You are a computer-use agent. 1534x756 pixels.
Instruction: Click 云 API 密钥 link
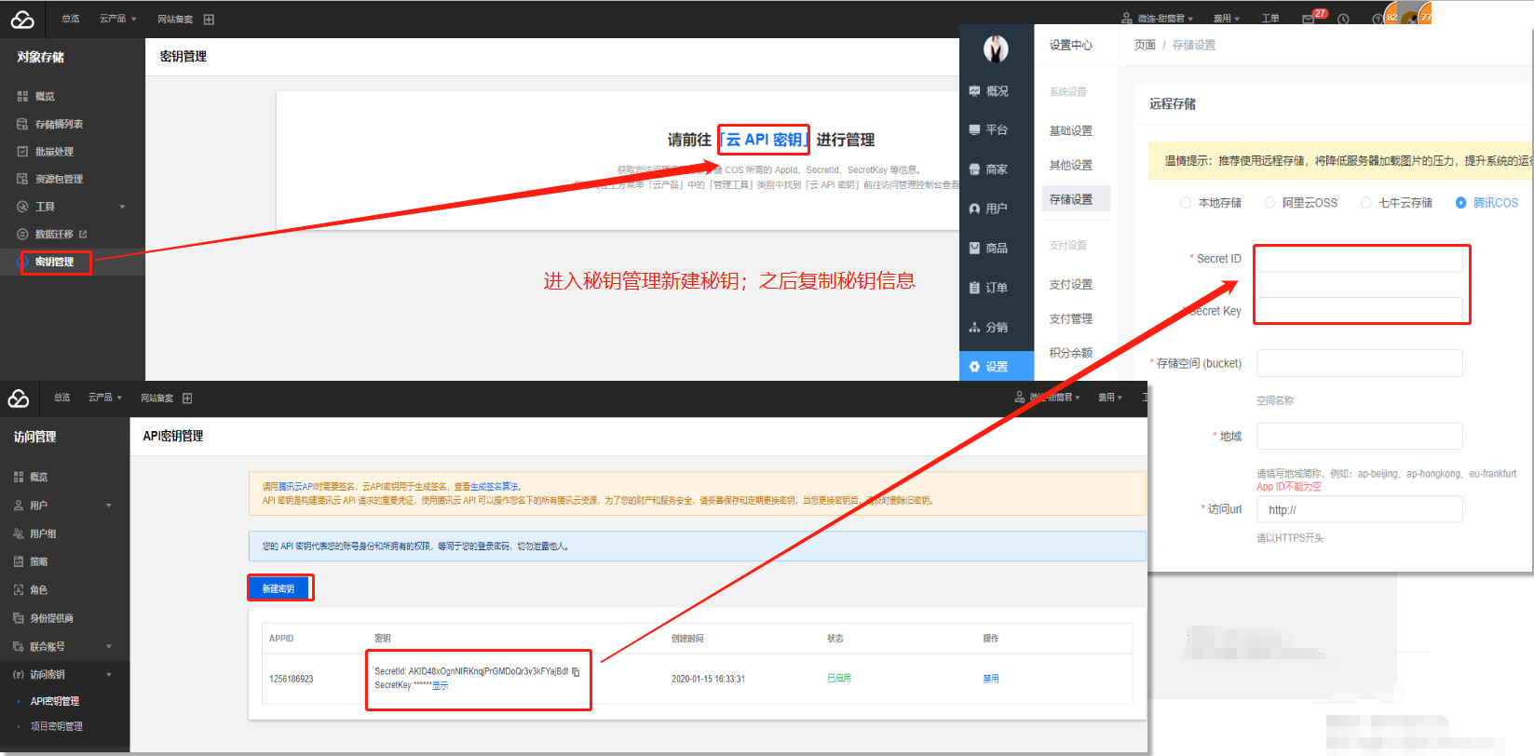pyautogui.click(x=764, y=140)
